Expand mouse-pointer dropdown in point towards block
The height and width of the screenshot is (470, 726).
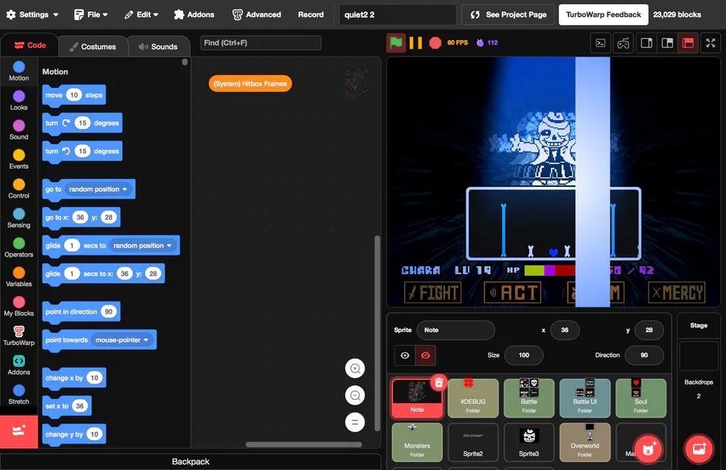tap(122, 340)
